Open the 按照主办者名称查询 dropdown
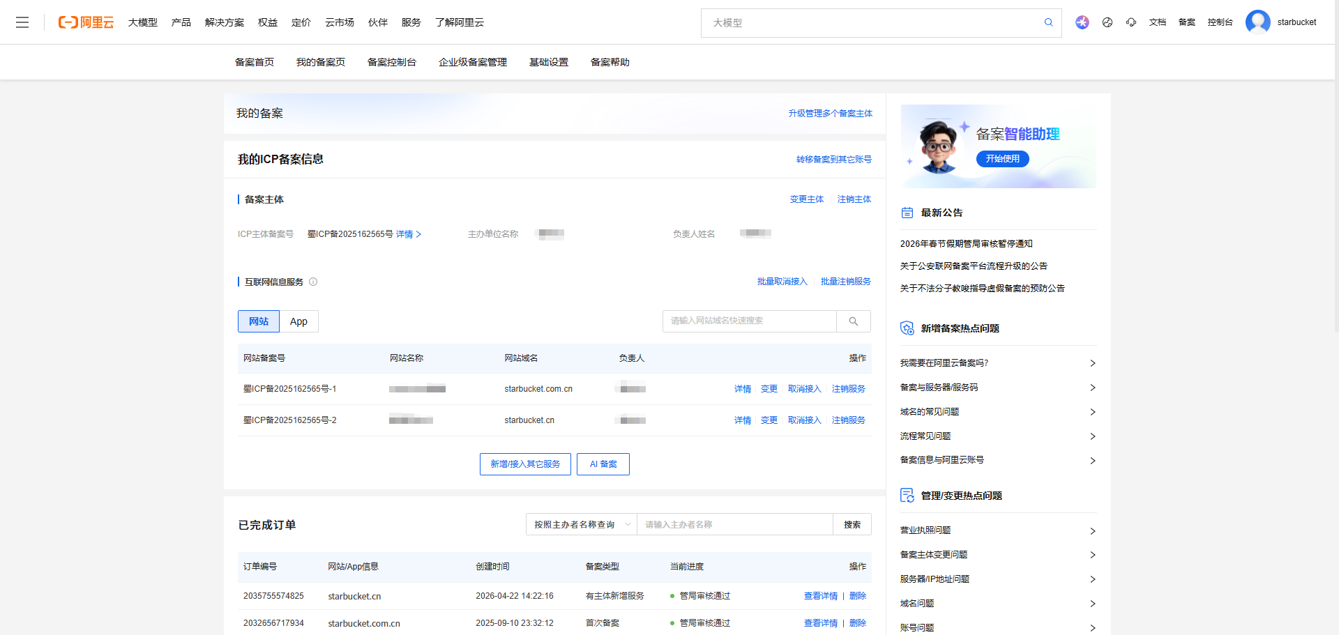 tap(582, 525)
